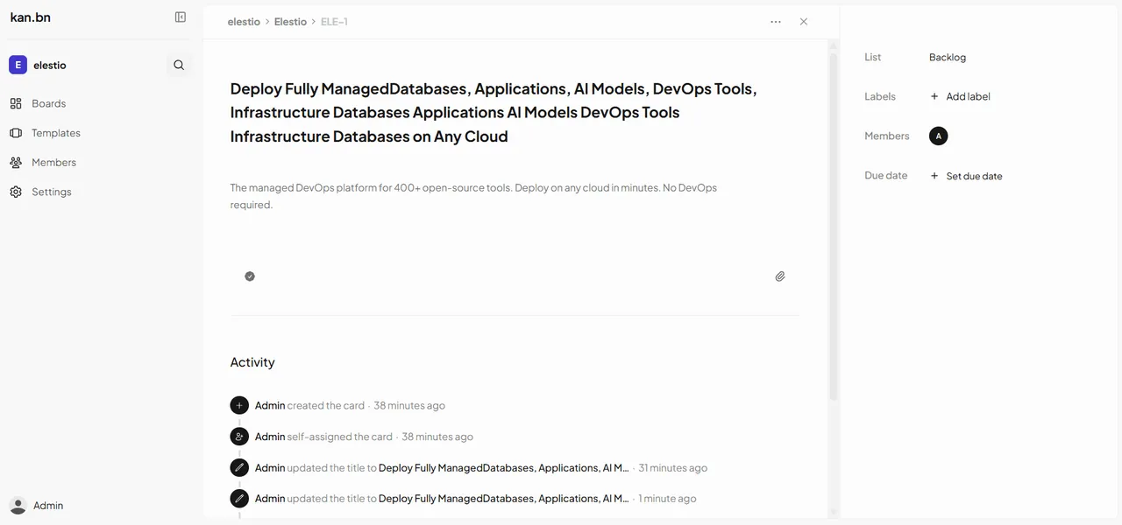Open the Add label picker
Image resolution: width=1122 pixels, height=525 pixels.
960,96
